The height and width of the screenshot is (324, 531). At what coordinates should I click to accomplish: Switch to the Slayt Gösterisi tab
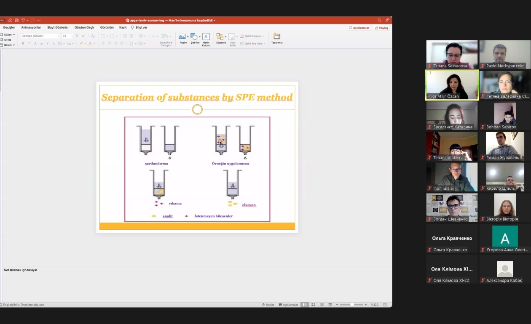coord(58,27)
